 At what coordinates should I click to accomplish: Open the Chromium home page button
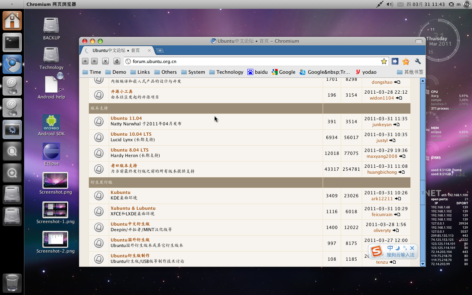point(117,61)
